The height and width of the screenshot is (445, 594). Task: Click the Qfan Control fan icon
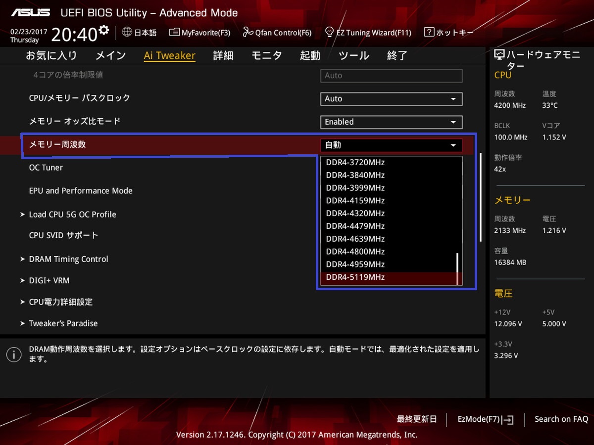pos(248,33)
